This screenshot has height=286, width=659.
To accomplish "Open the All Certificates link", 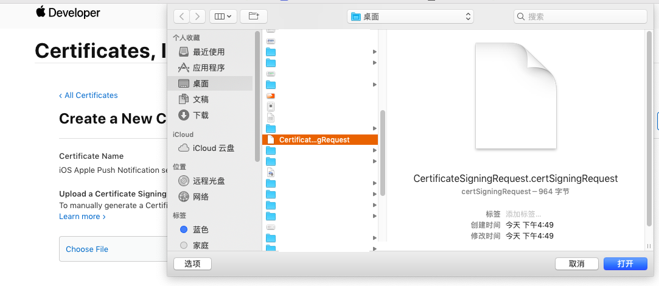I will tap(88, 96).
